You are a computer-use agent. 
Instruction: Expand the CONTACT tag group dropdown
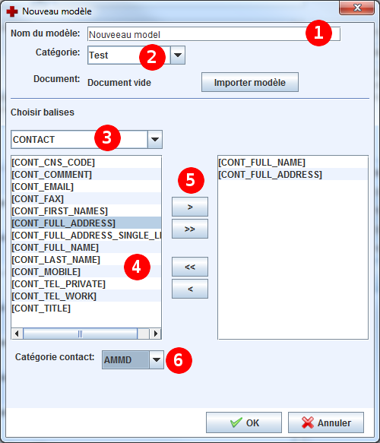pos(155,139)
